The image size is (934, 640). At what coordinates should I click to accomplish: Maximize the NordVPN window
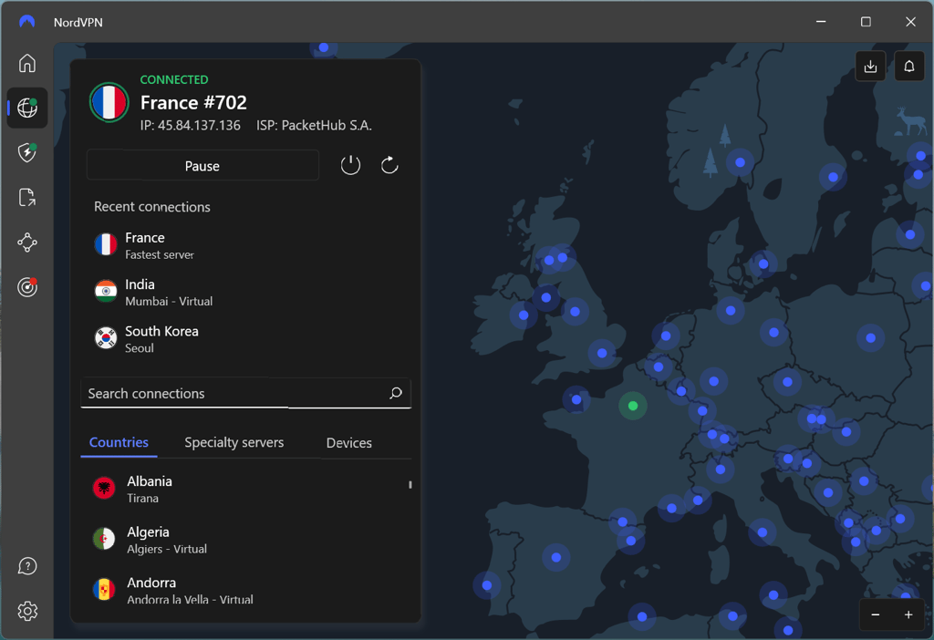[866, 22]
